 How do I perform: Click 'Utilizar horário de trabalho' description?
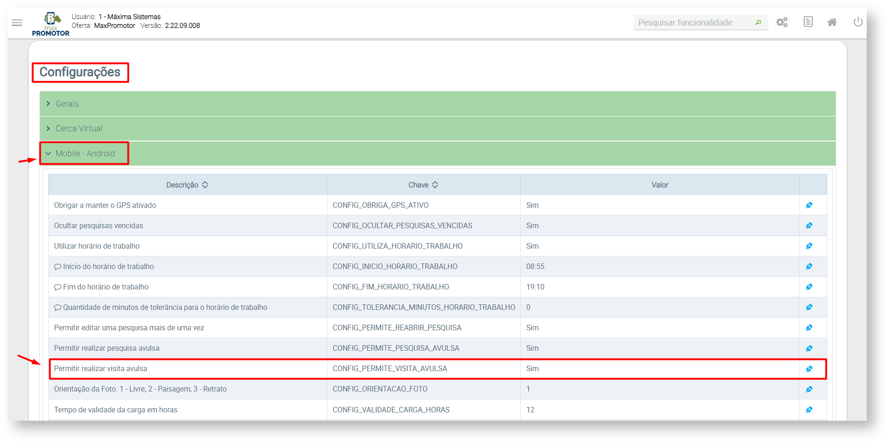[x=96, y=246]
